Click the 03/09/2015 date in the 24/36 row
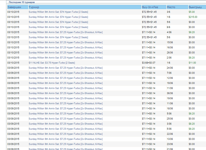 [13, 68]
